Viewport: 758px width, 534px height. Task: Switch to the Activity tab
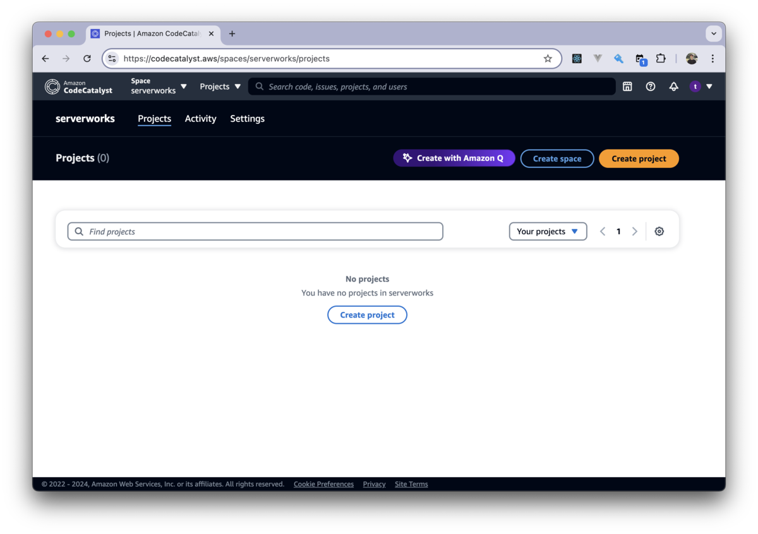(x=200, y=119)
